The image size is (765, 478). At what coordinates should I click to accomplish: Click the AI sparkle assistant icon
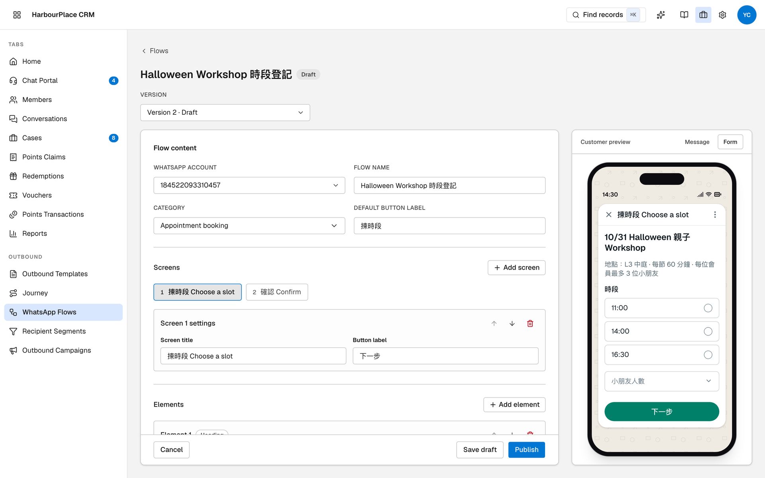coord(661,15)
